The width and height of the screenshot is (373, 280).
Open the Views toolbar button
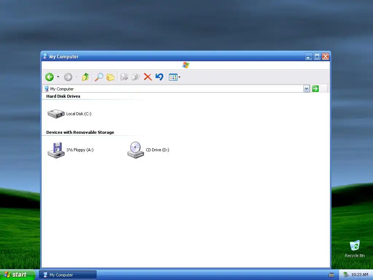tap(173, 77)
